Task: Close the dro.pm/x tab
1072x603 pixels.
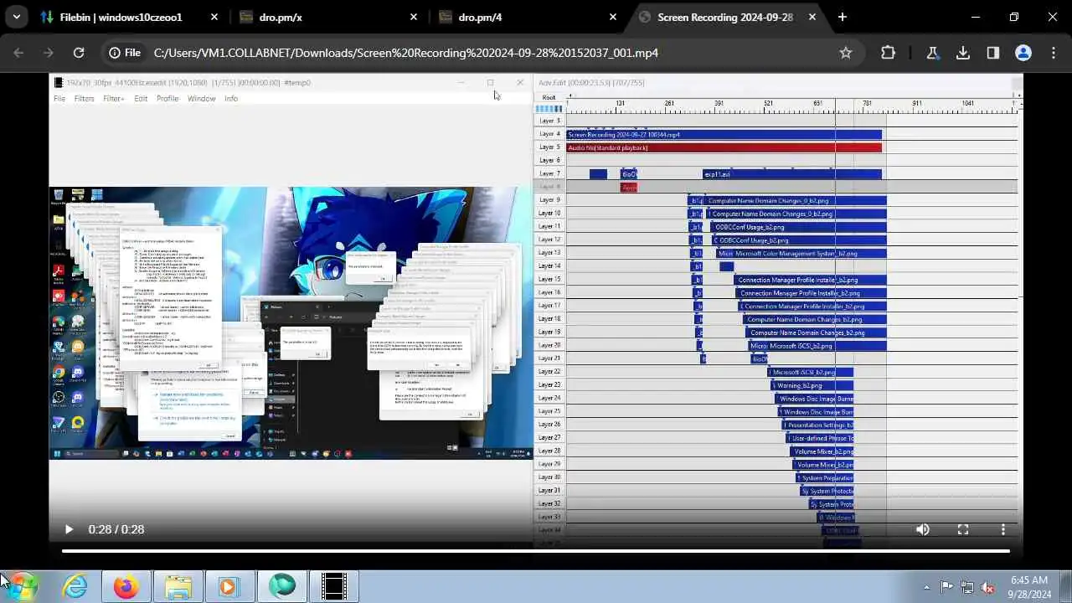Action: click(x=414, y=17)
